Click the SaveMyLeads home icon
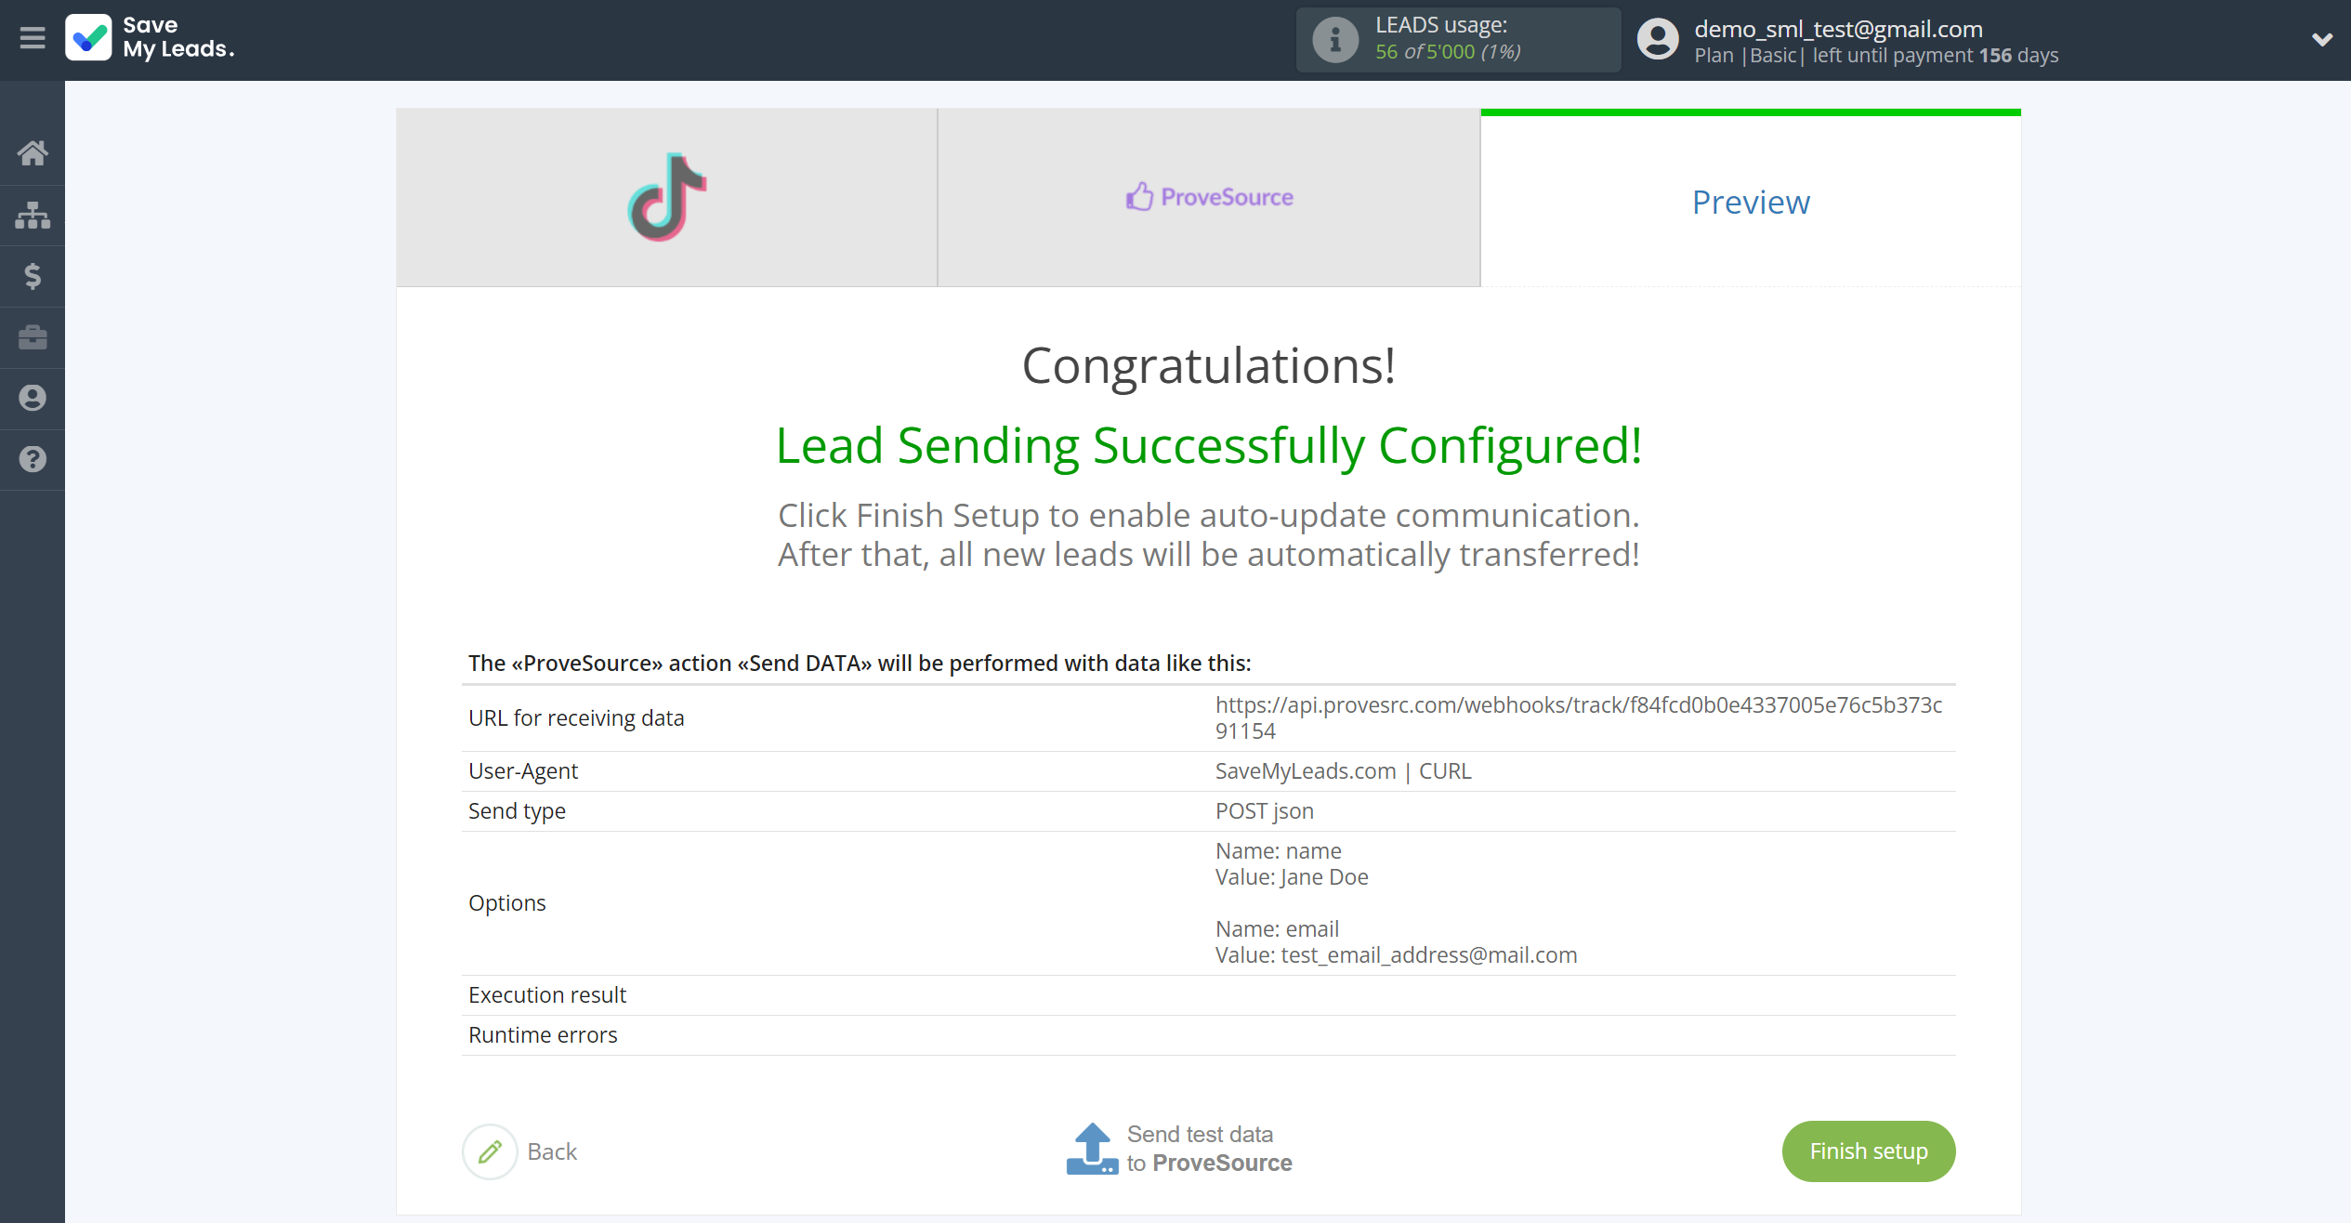 point(34,151)
